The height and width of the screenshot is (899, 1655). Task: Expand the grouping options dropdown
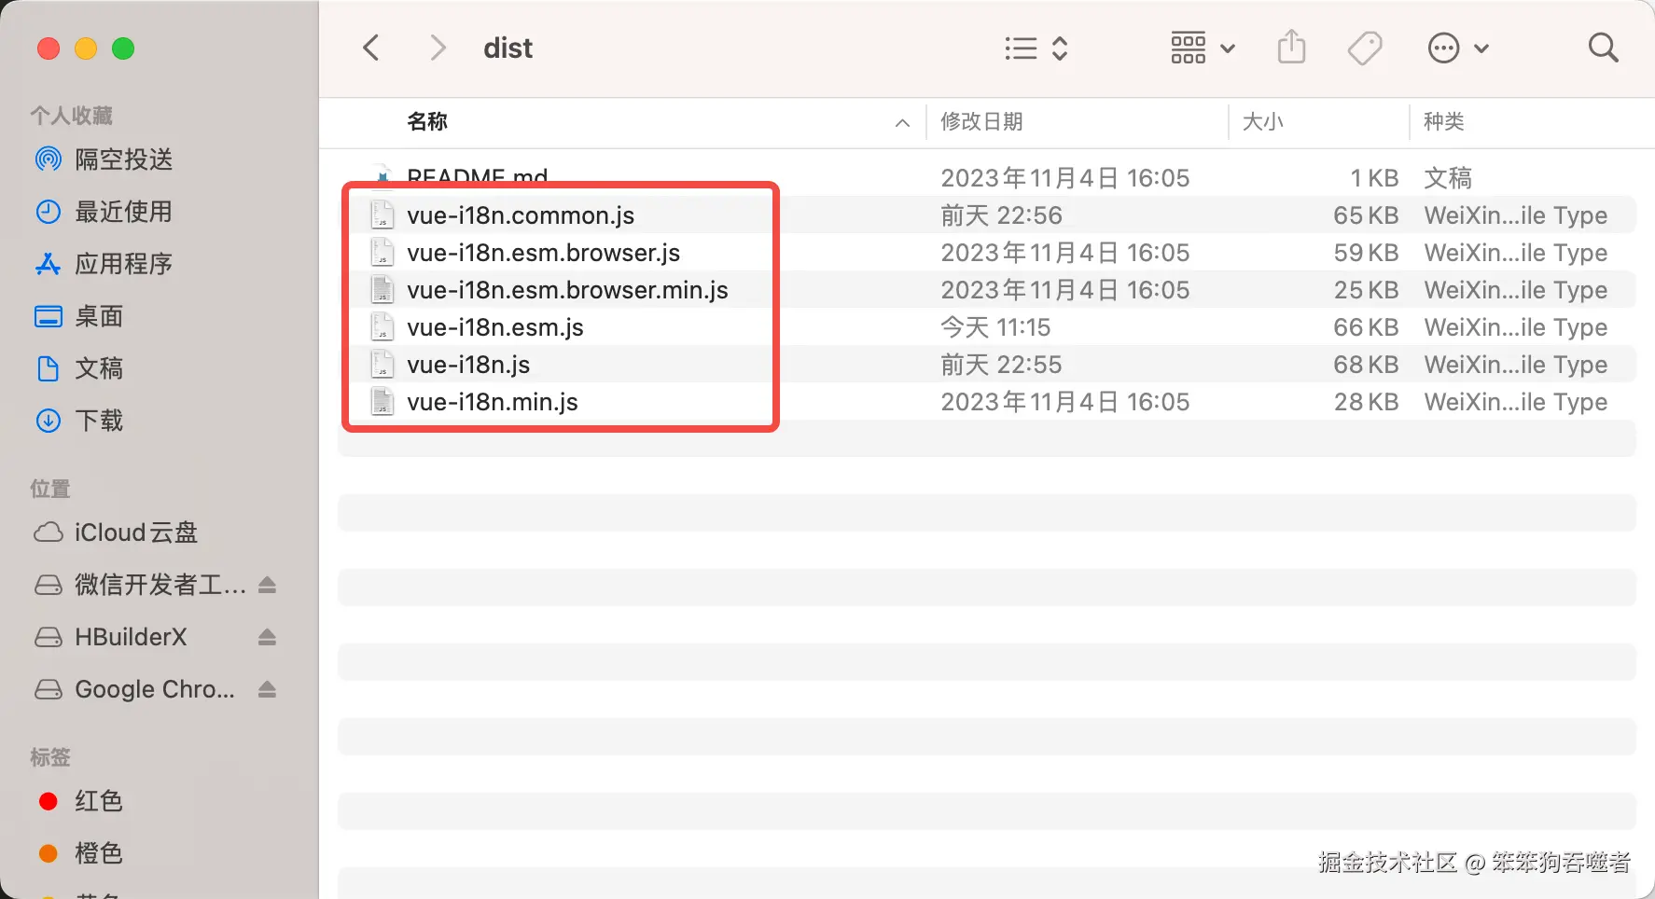1203,48
